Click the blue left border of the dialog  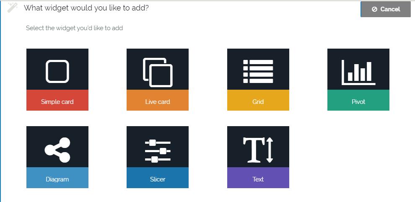click(1, 105)
